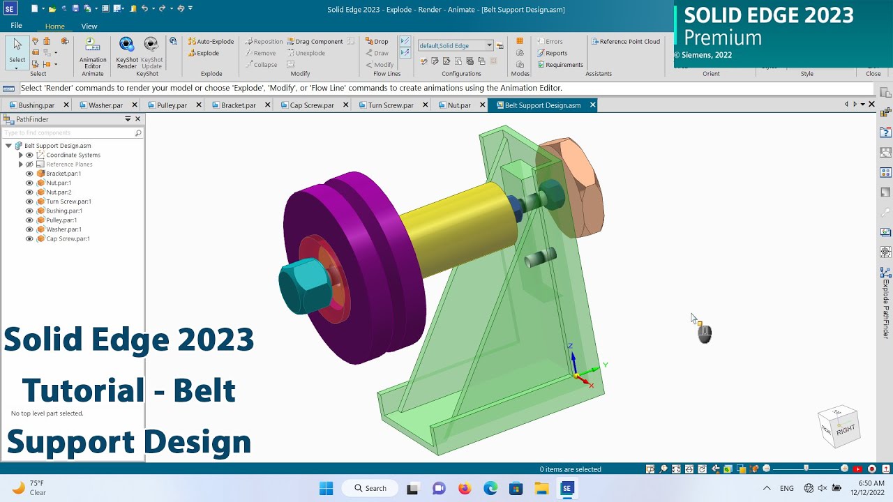Switch to the View ribbon tab
Image resolution: width=893 pixels, height=502 pixels.
pos(89,26)
